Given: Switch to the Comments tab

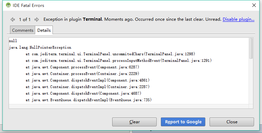Looking at the screenshot, I should click(x=22, y=30).
